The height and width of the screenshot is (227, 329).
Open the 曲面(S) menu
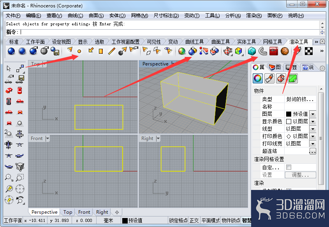[x=96, y=16]
